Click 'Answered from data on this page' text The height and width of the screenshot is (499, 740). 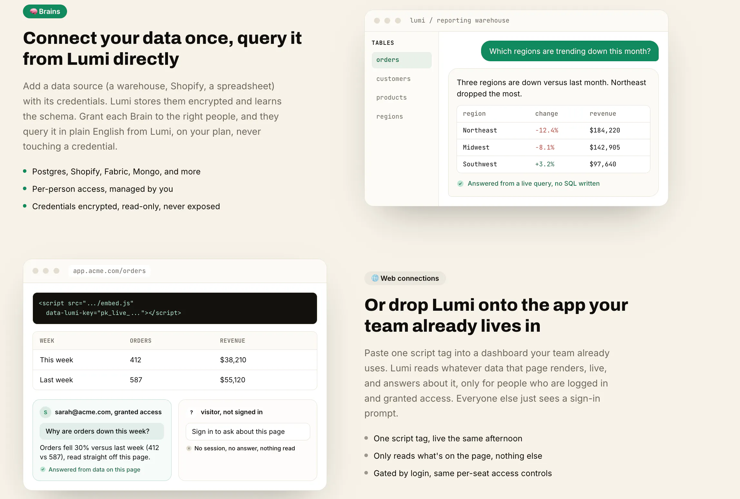coord(94,470)
